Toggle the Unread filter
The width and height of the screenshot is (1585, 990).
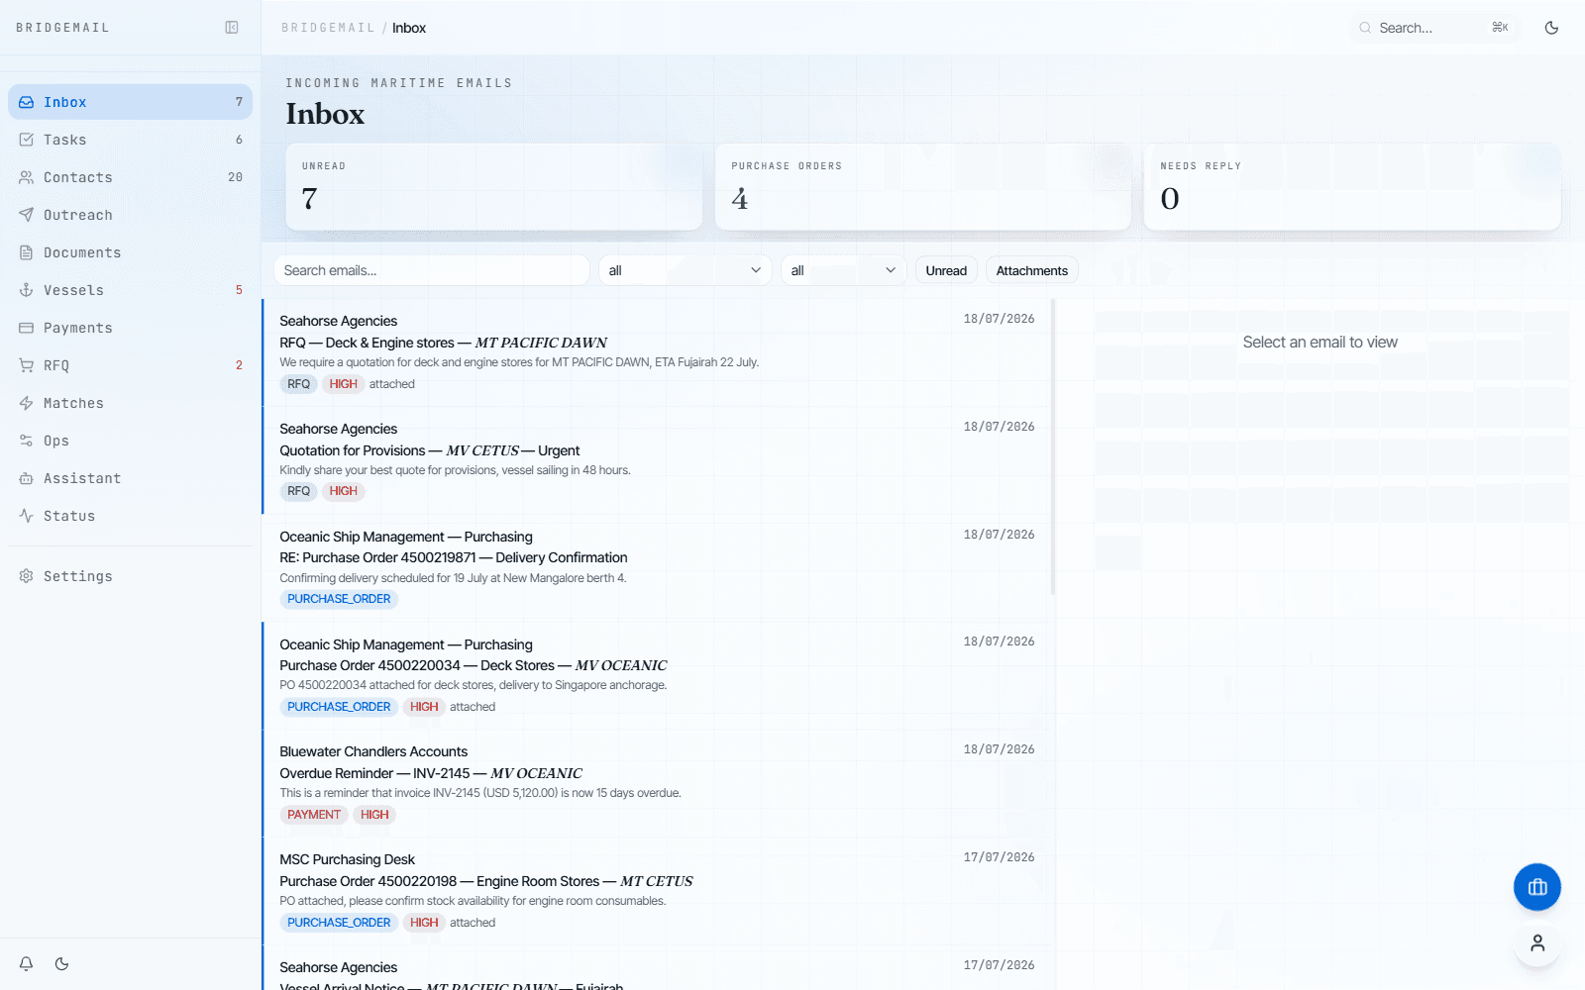946,270
